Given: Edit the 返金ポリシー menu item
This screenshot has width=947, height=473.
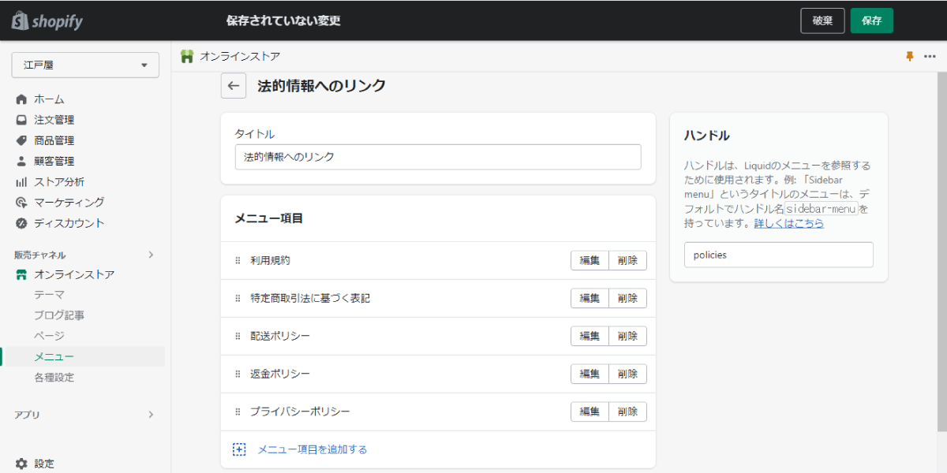Looking at the screenshot, I should click(x=590, y=374).
